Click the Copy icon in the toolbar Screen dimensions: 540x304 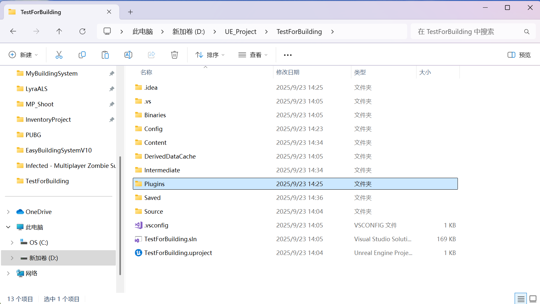82,54
